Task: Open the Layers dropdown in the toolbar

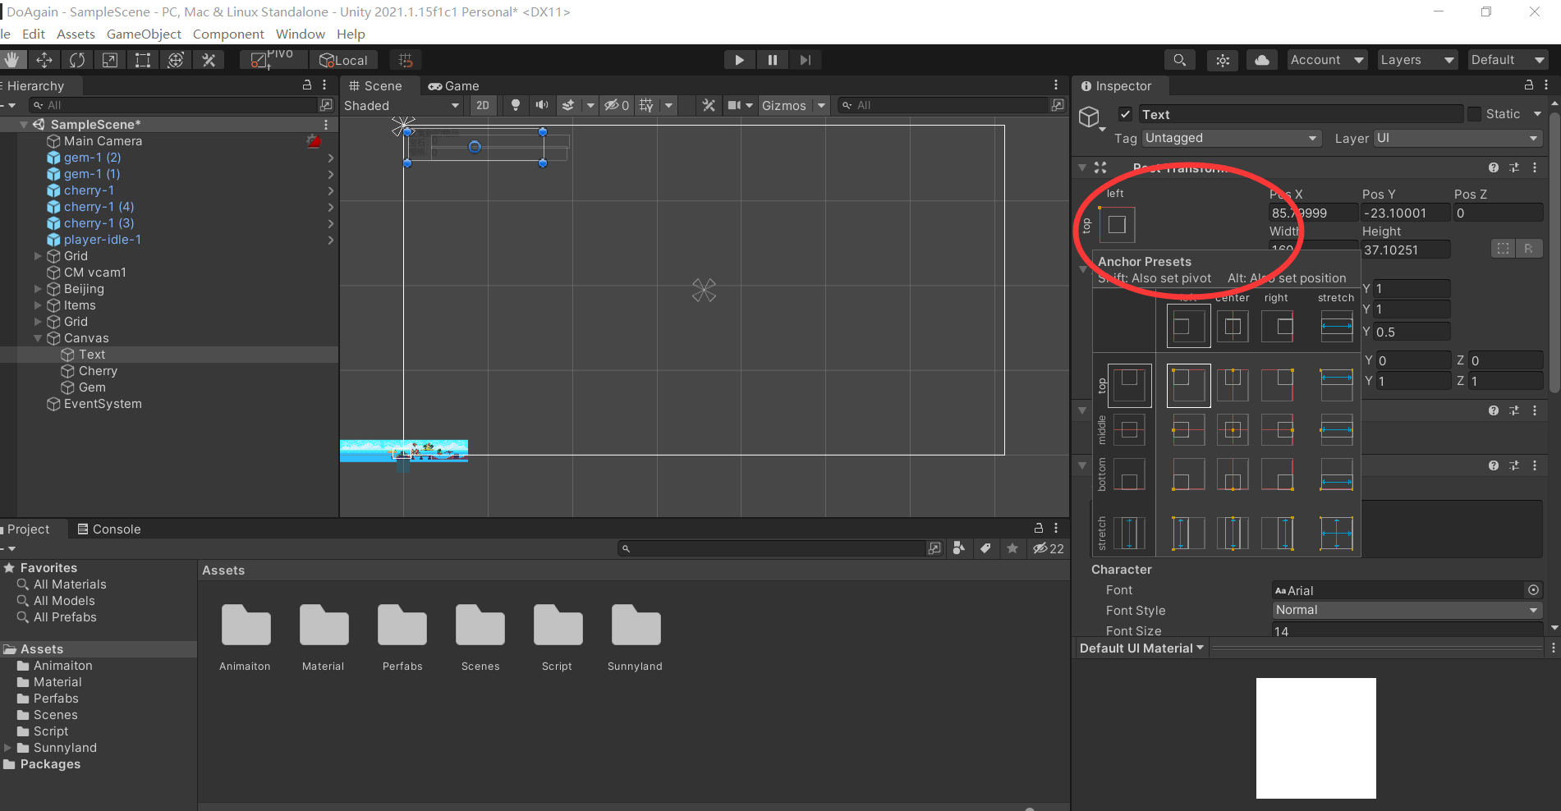Action: [1416, 59]
